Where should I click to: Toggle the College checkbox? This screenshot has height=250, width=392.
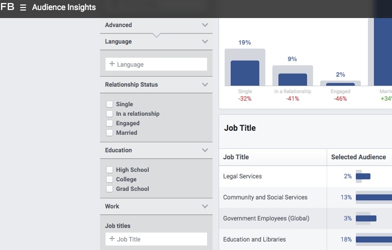pos(110,179)
